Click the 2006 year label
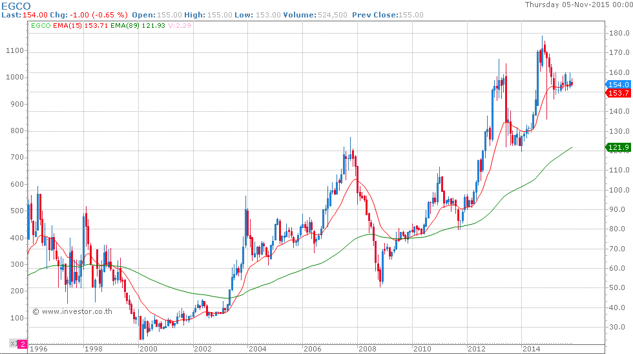633x354 pixels. pyautogui.click(x=313, y=349)
